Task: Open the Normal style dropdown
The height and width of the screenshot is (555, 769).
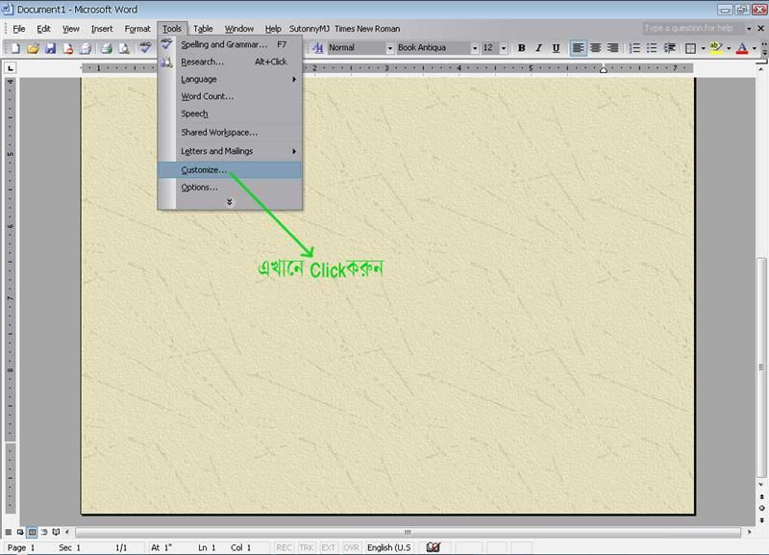Action: click(x=389, y=48)
